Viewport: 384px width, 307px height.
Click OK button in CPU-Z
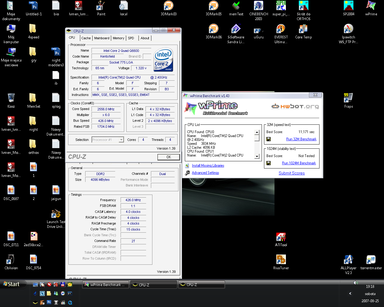pyautogui.click(x=169, y=157)
